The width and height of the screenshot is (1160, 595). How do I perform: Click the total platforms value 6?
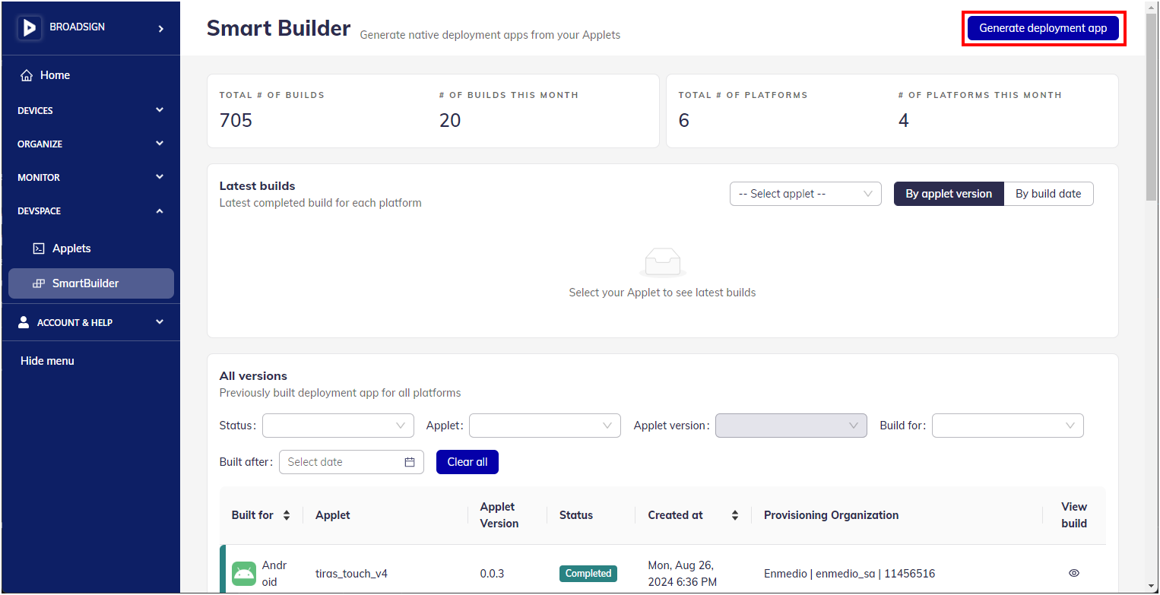684,120
